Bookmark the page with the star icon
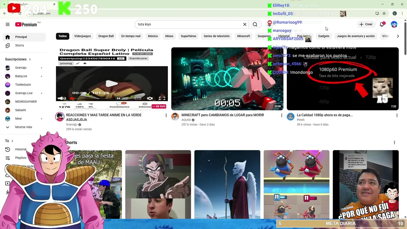Viewport: 407px width, 229px height. click(x=384, y=13)
